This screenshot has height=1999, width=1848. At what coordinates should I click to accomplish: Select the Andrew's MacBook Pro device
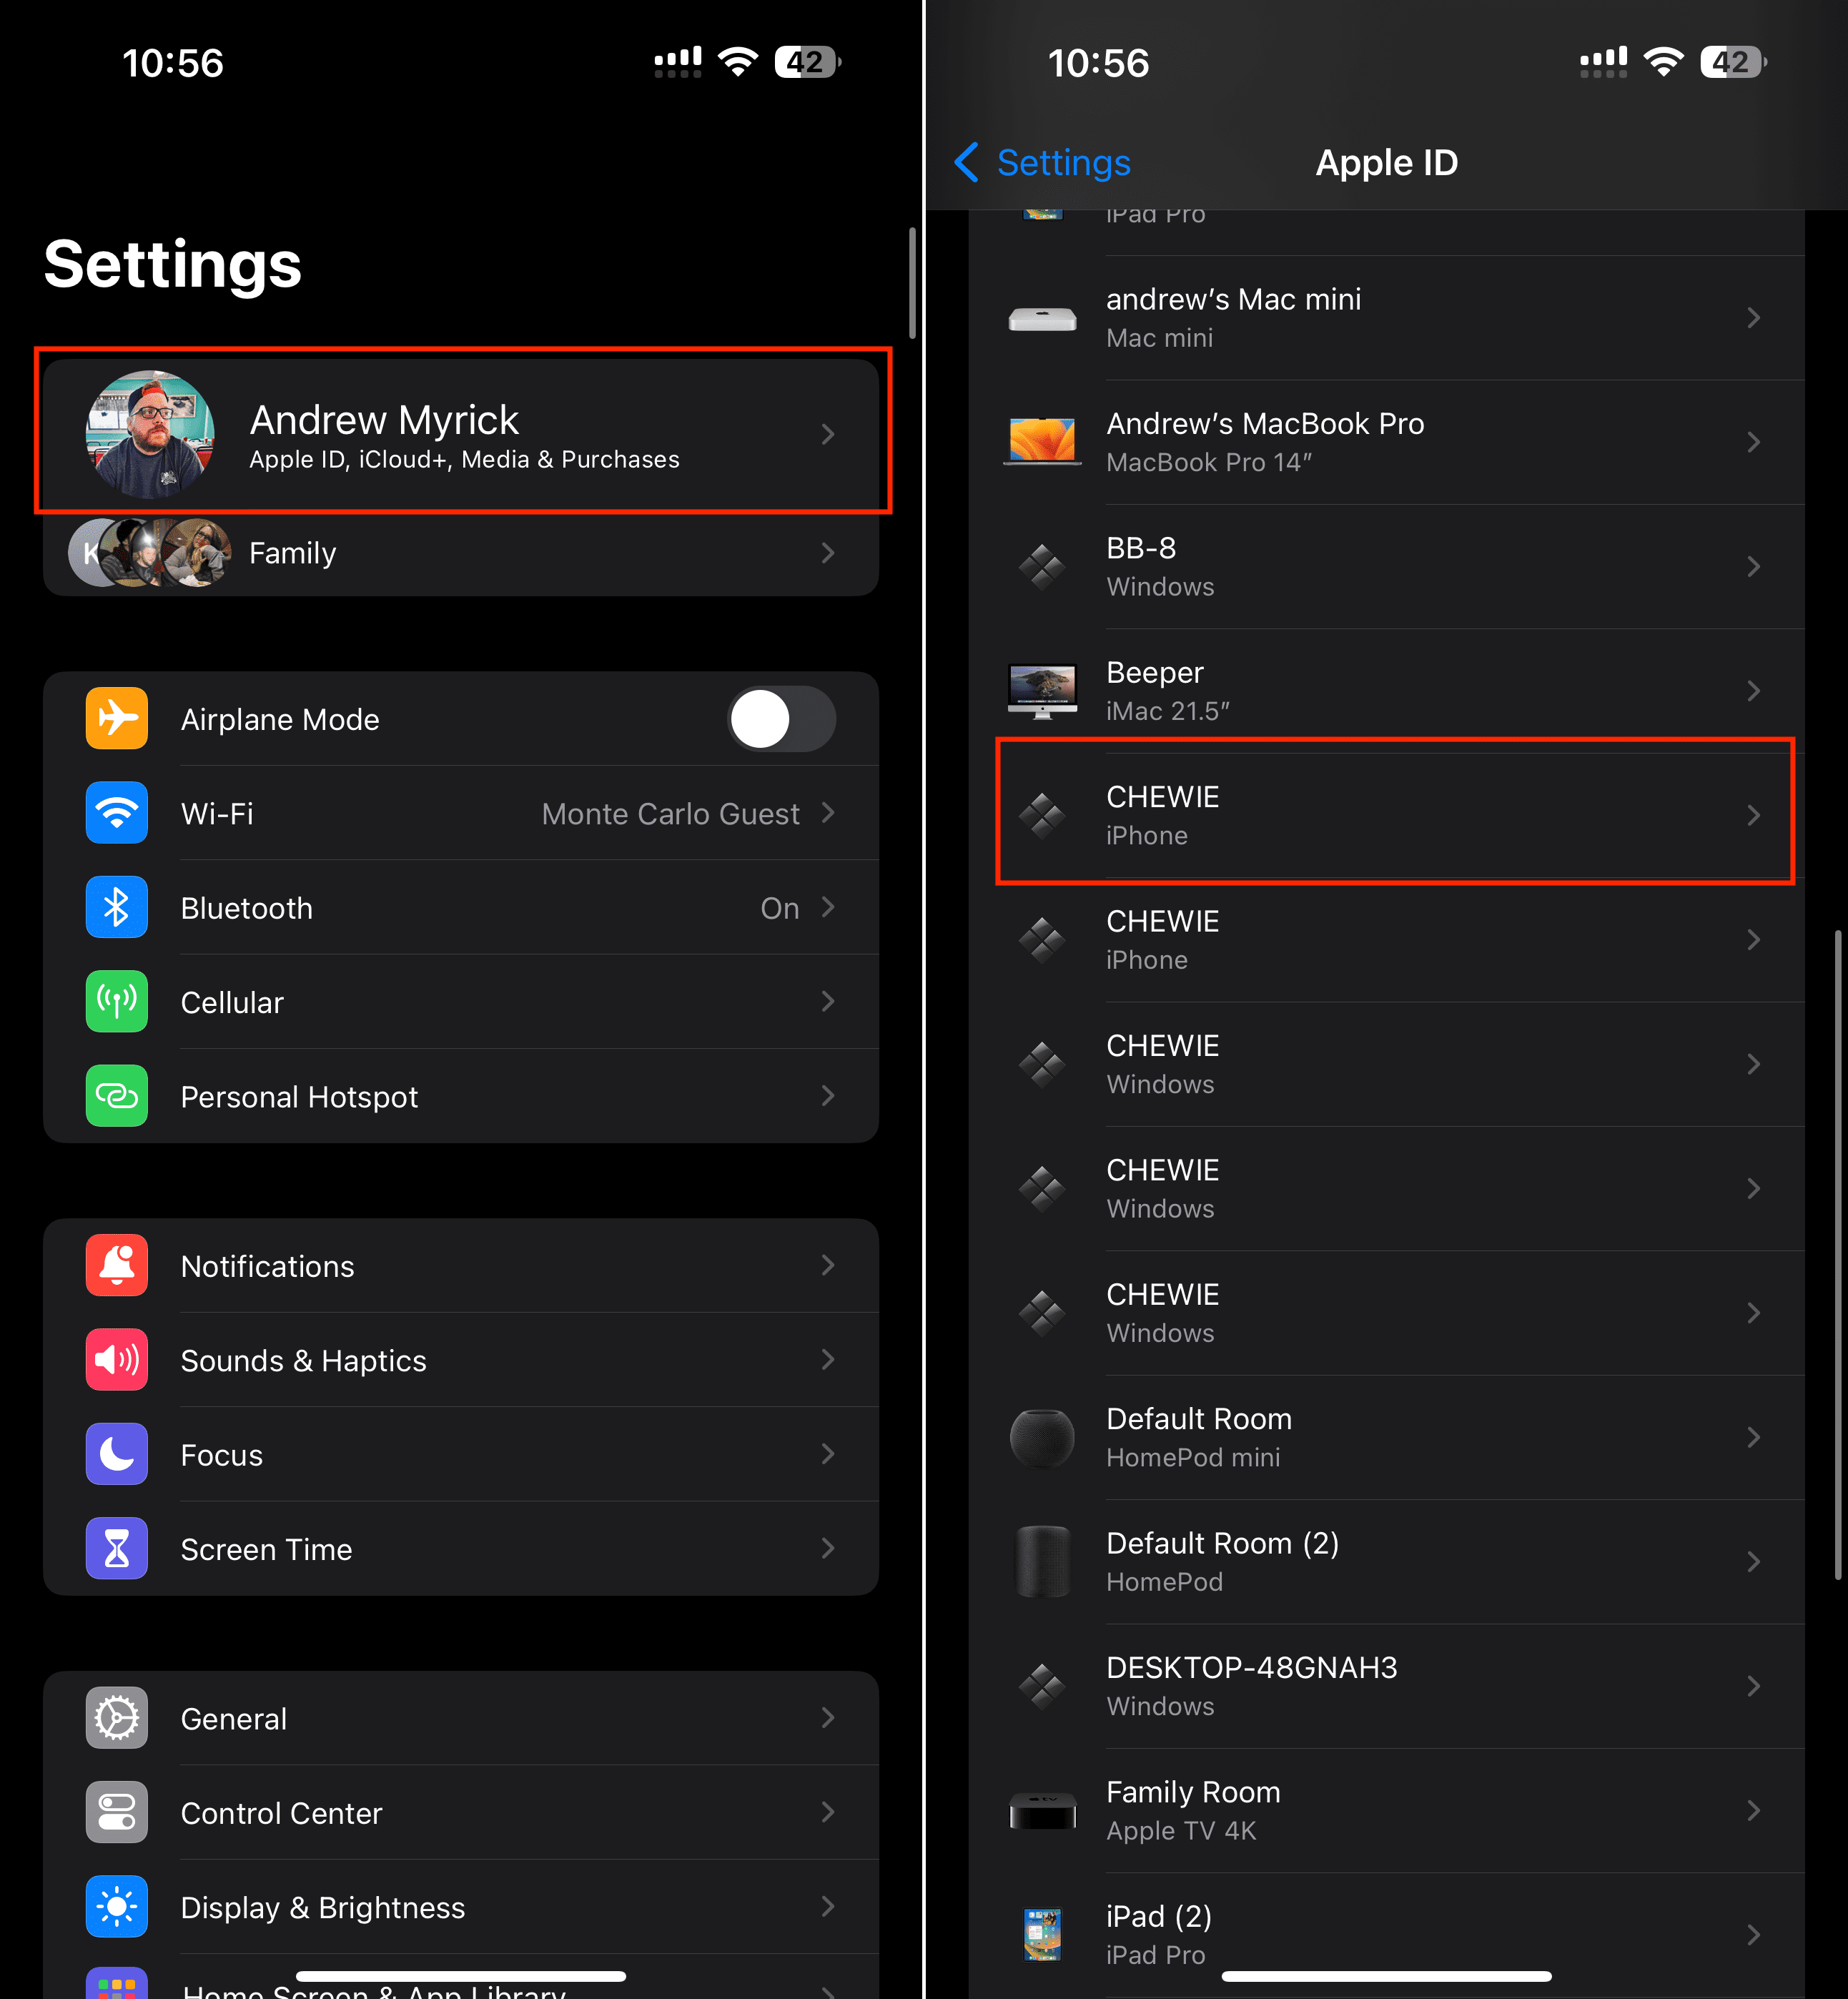pos(1386,442)
